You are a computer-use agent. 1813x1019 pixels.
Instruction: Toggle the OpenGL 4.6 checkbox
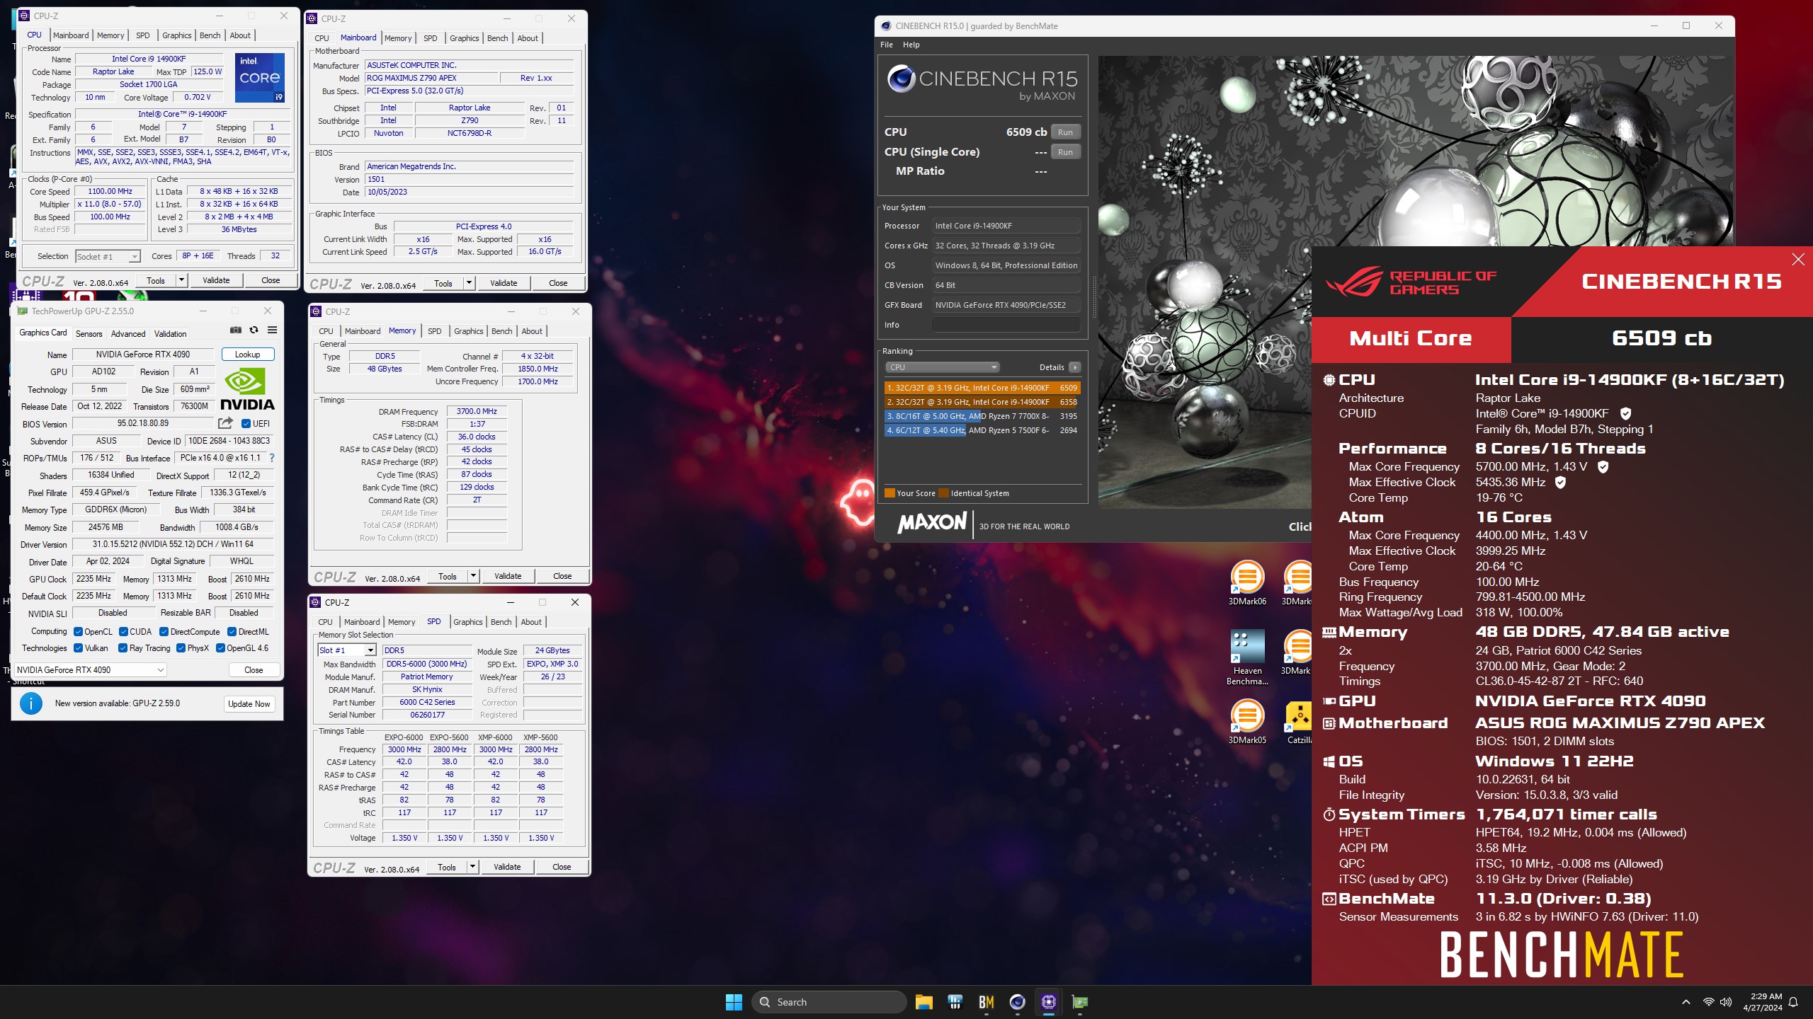[221, 648]
